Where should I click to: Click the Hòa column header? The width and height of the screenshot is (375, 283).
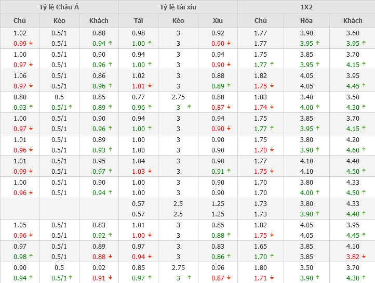pyautogui.click(x=306, y=21)
